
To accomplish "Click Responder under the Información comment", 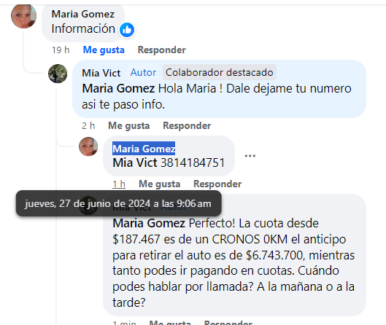I will click(162, 50).
